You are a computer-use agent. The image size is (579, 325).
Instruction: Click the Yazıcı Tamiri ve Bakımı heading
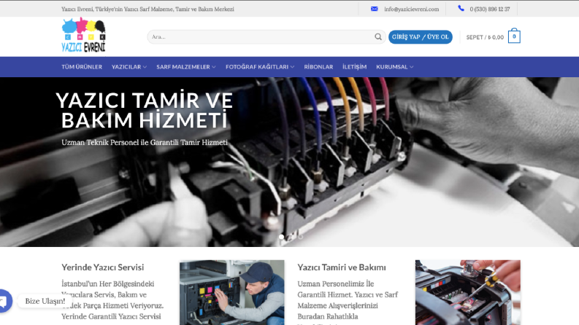[342, 267]
